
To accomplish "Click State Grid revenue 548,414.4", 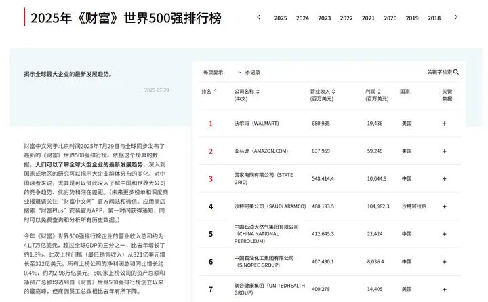I will point(323,179).
